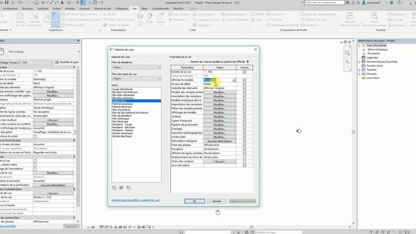Open the Plan d'étage type selector dropdown

point(79,52)
